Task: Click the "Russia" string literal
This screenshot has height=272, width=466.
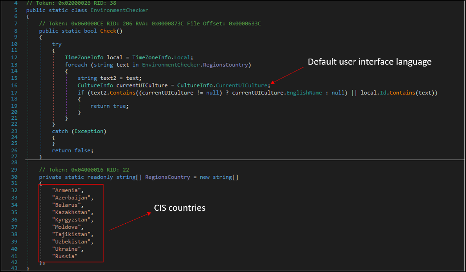Action: 65,256
